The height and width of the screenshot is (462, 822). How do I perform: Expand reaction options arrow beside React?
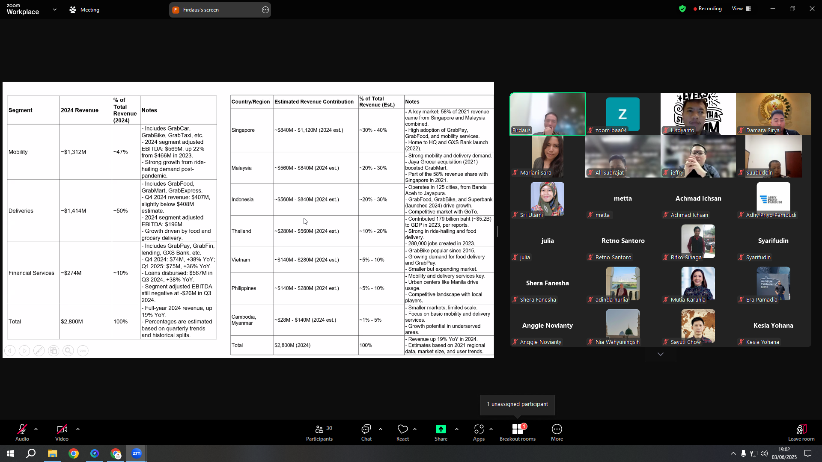pyautogui.click(x=415, y=429)
